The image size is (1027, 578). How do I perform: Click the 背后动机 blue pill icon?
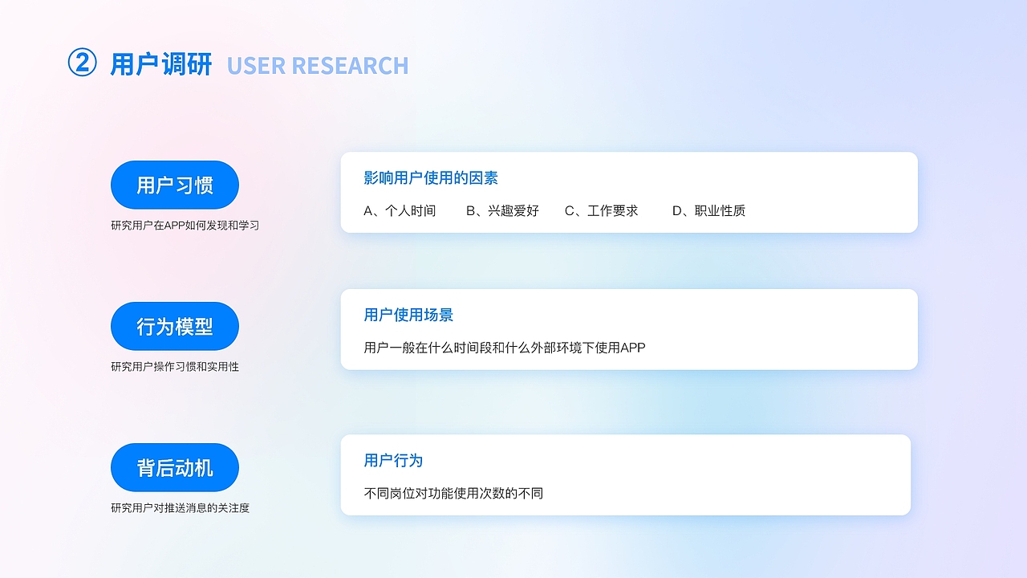(174, 467)
